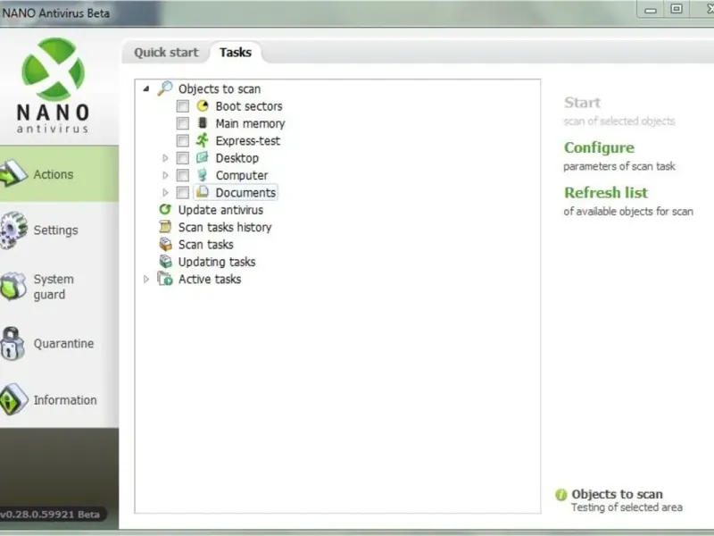This screenshot has height=536, width=714.
Task: Expand the Computer tree node
Action: pyautogui.click(x=165, y=175)
